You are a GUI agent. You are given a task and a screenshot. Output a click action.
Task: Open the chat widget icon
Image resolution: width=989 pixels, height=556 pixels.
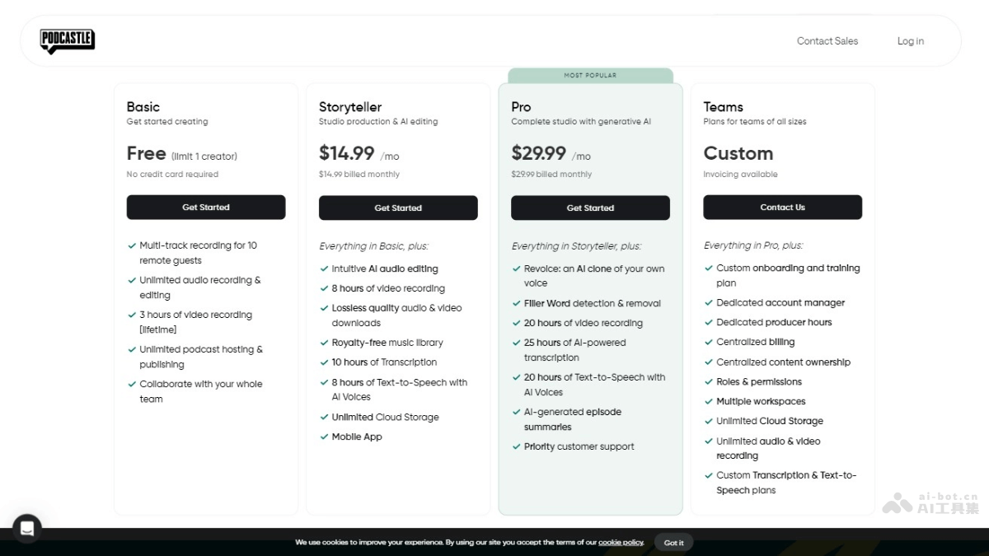coord(26,528)
